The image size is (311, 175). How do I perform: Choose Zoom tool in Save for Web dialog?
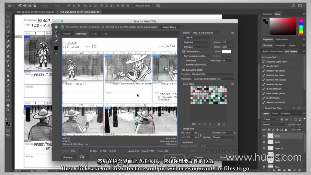[x=56, y=36]
